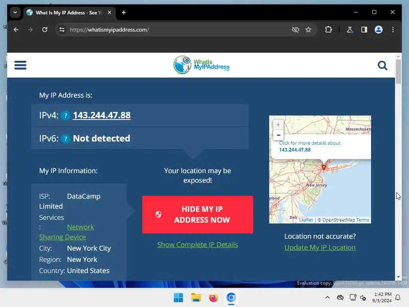This screenshot has width=409, height=307.
Task: Click the IPv6 help question mark icon
Action: pyautogui.click(x=66, y=139)
